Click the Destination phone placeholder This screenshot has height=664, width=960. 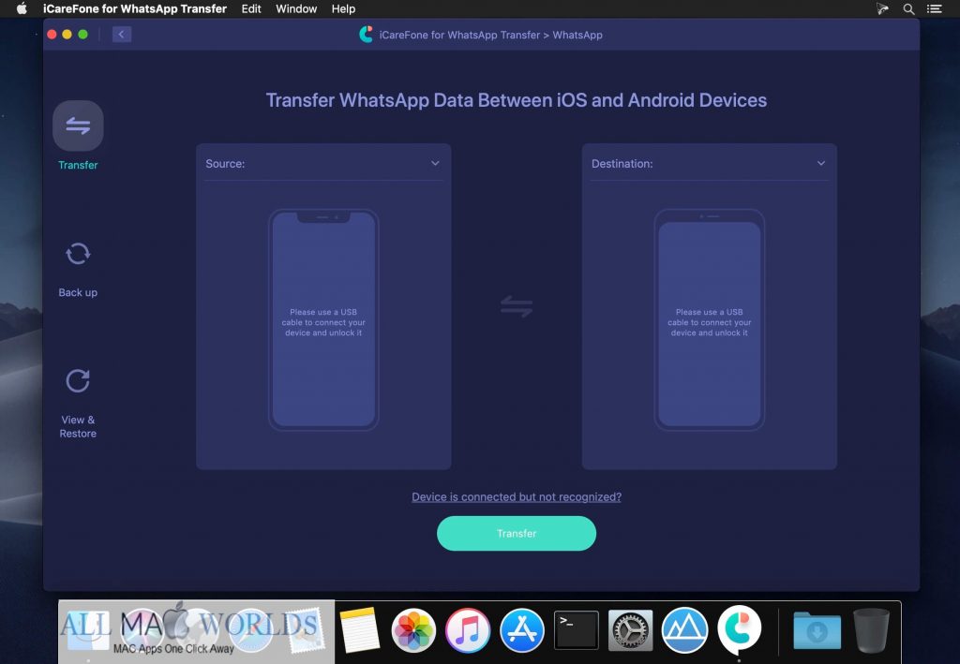709,319
